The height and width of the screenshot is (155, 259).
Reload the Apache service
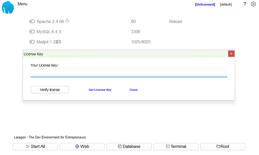[175, 21]
